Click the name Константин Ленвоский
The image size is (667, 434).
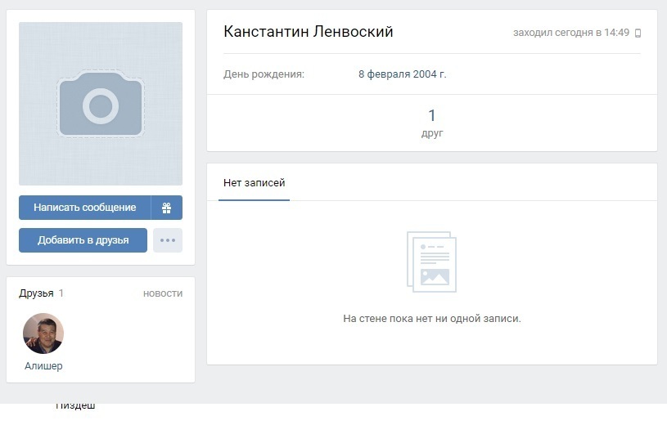click(x=309, y=32)
